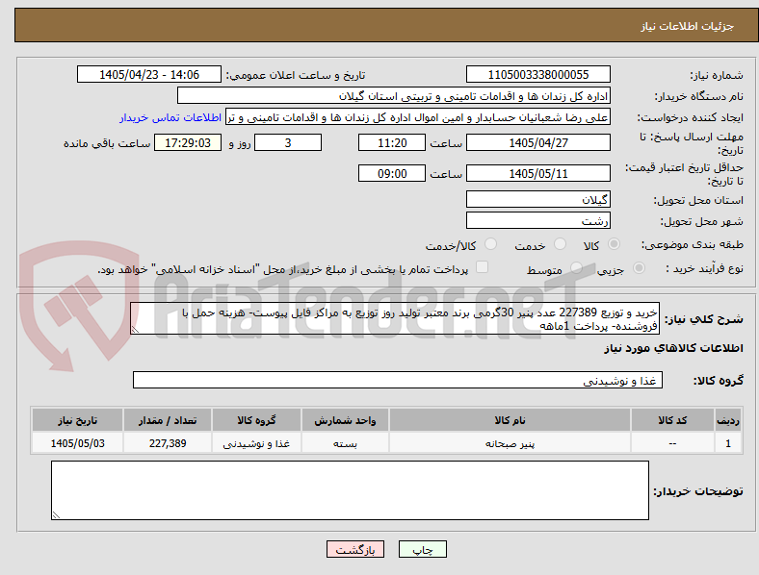The width and height of the screenshot is (759, 575).
Task: Click the واحد شمارش column header
Action: pyautogui.click(x=345, y=420)
